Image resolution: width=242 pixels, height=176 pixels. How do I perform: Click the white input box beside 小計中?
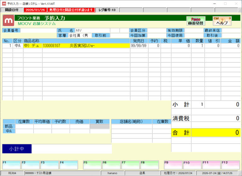(x=72, y=149)
